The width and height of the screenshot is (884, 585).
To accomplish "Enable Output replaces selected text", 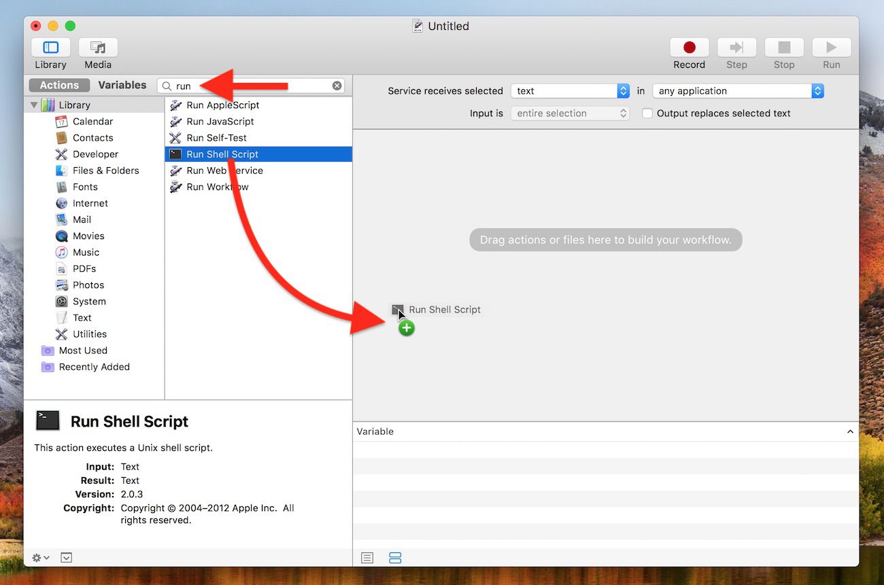I will click(x=647, y=113).
